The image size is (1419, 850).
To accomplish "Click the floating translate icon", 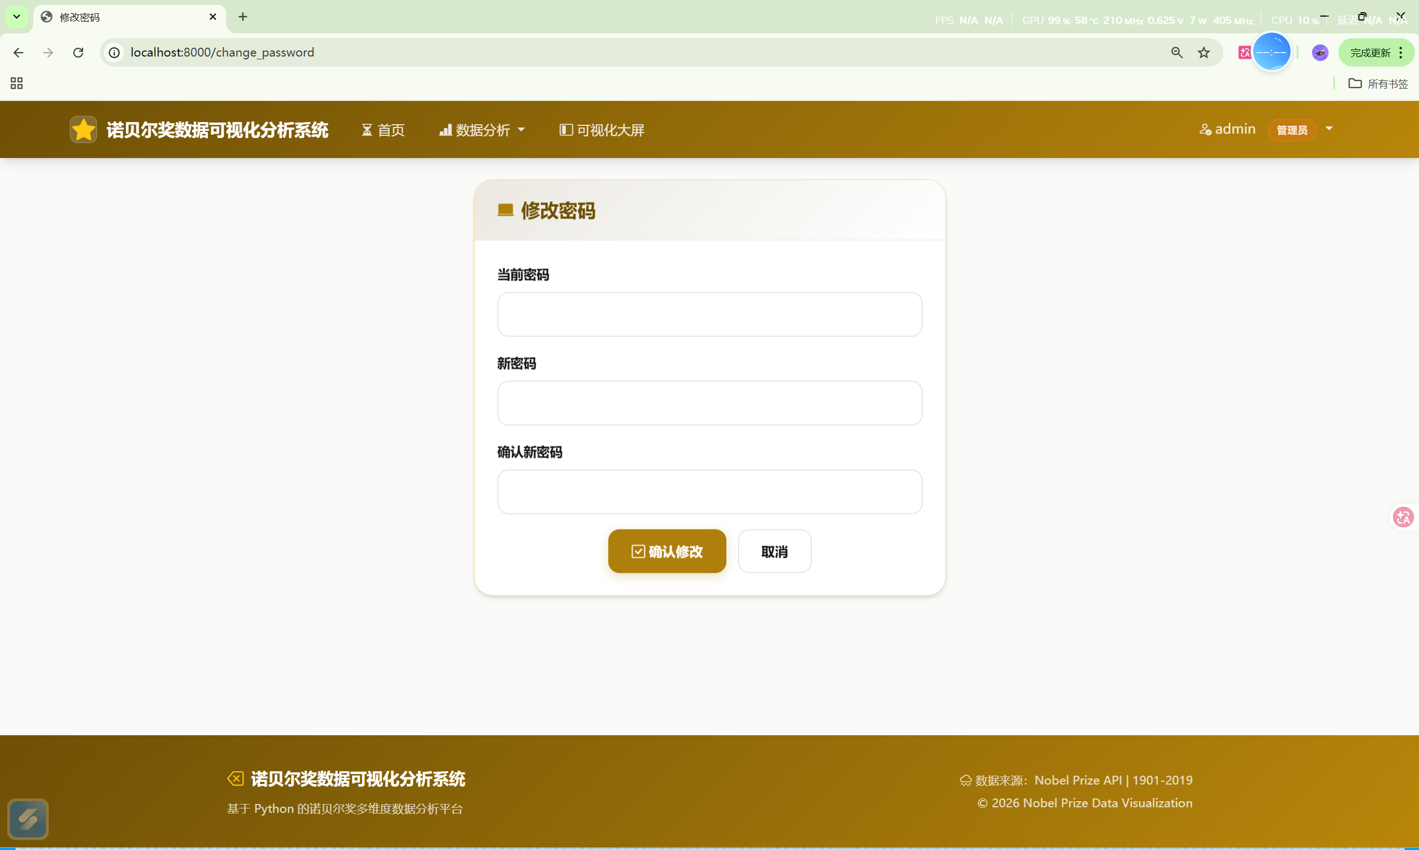I will click(x=1403, y=517).
